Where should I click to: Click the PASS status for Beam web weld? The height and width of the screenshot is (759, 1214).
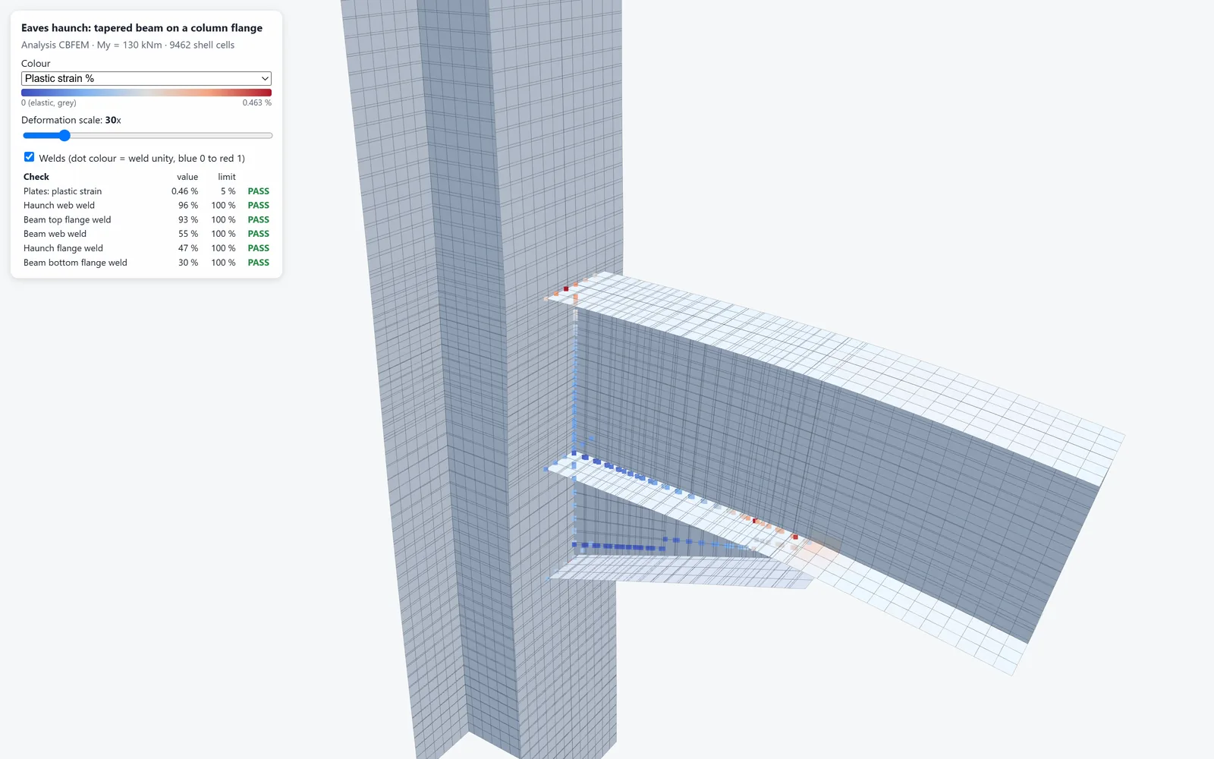click(x=258, y=234)
